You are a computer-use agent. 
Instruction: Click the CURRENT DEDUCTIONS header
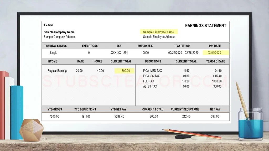(x=185, y=109)
